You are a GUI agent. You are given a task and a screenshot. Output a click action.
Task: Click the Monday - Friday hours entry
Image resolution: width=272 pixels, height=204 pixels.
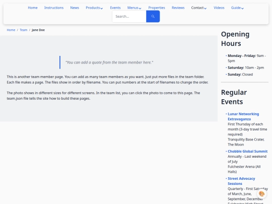point(247,58)
